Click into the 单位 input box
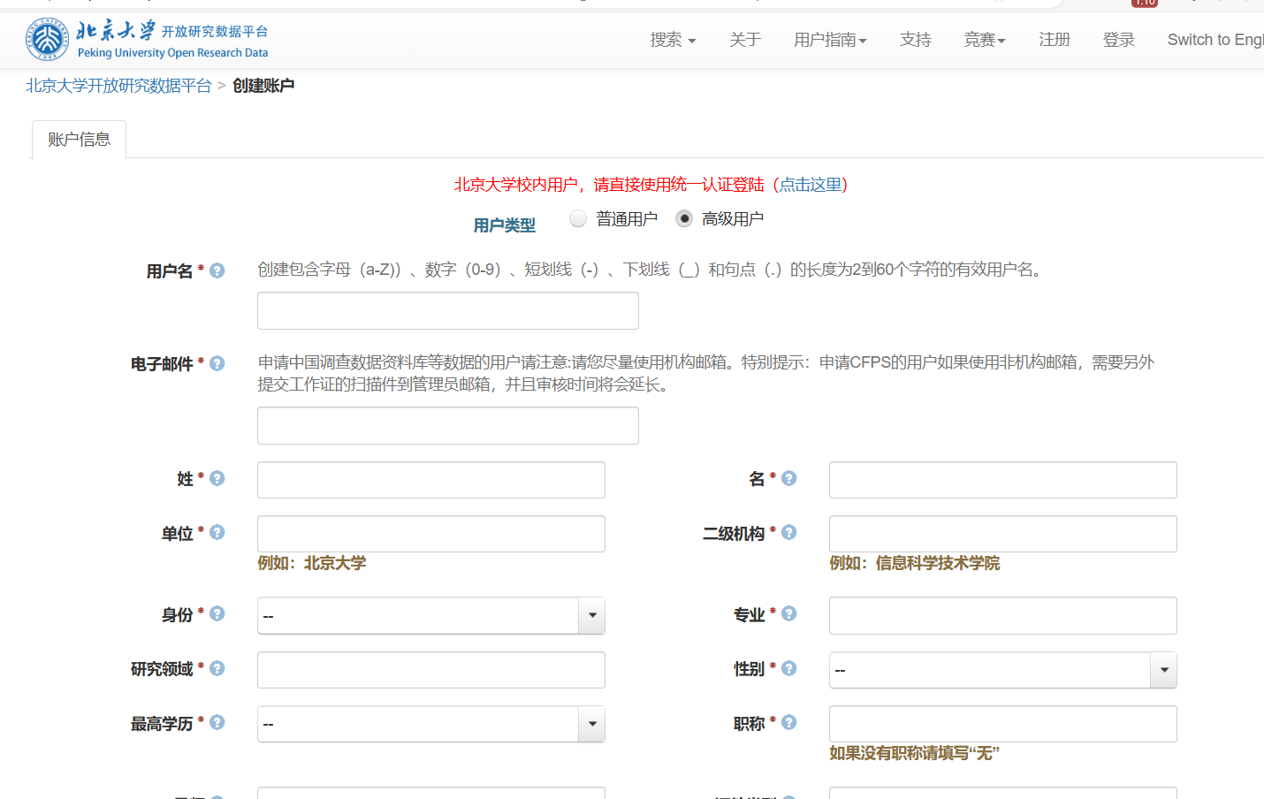Screen dimensions: 1264x799 point(430,534)
